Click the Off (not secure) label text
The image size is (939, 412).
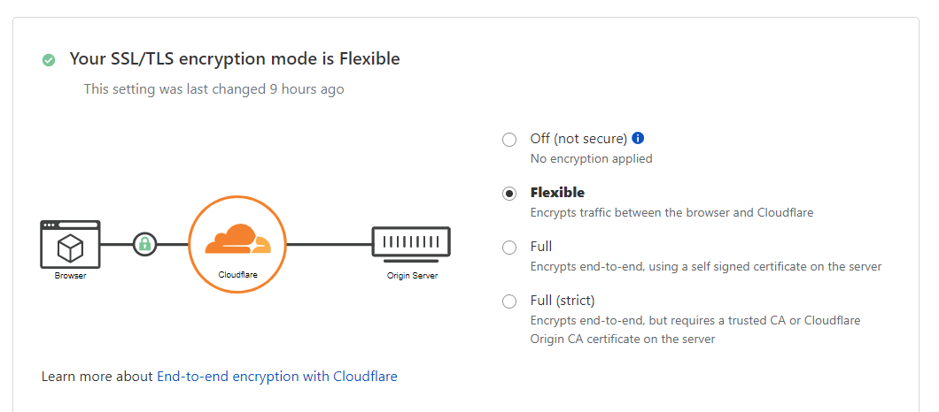(578, 139)
